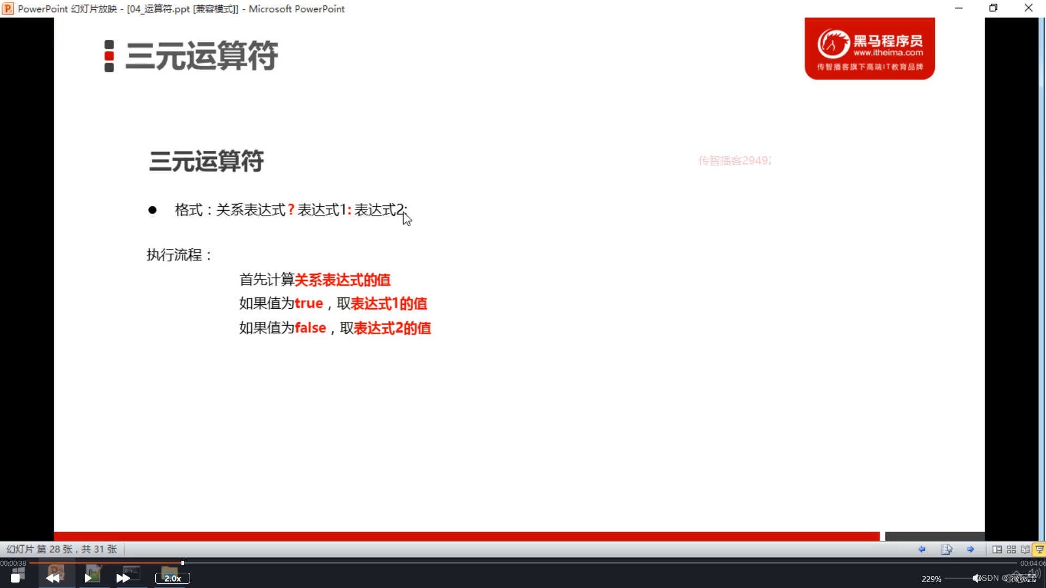The height and width of the screenshot is (588, 1046).
Task: Stop the video playback
Action: click(x=15, y=578)
